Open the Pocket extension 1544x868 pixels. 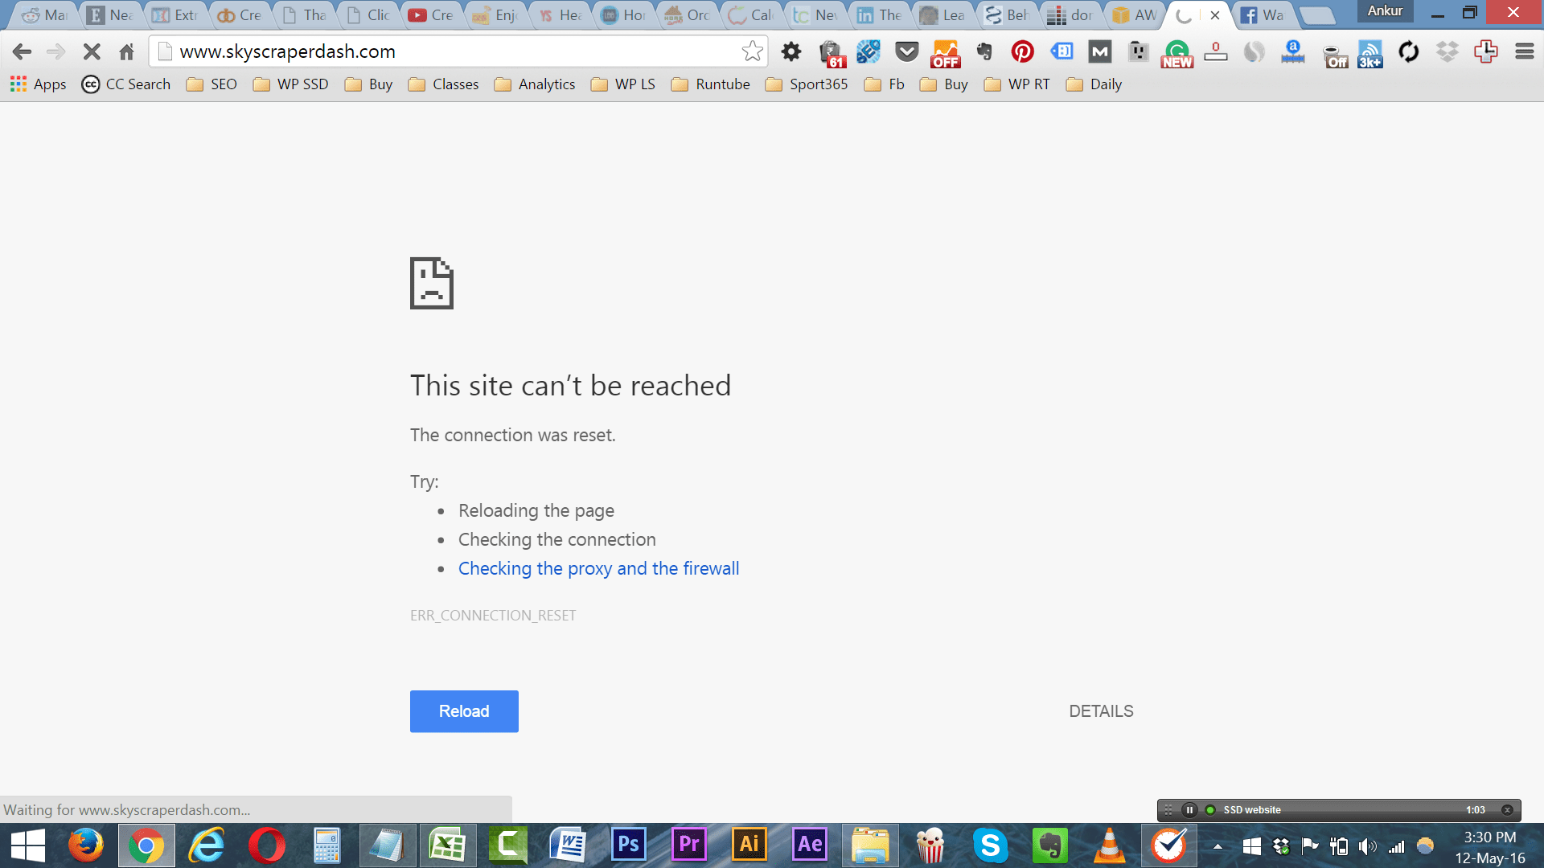pos(907,52)
